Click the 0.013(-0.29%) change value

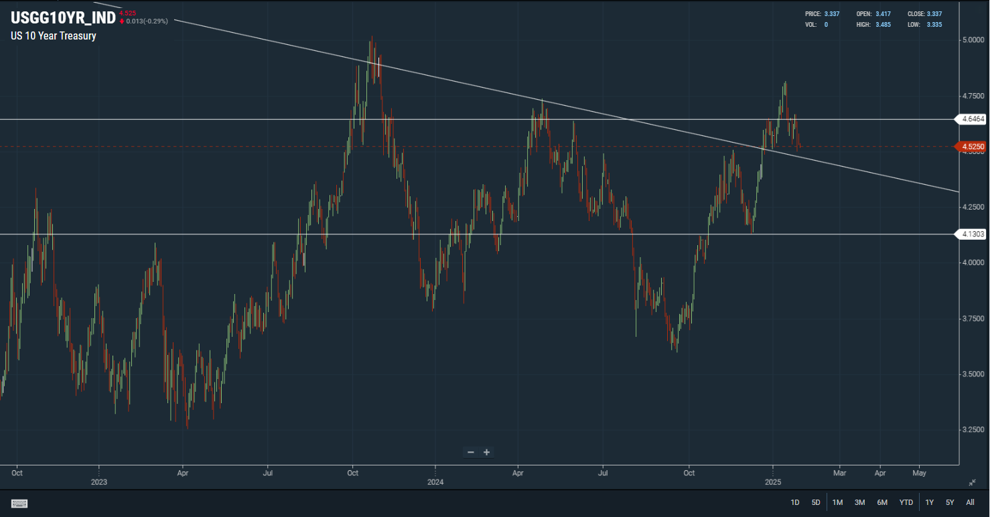[x=147, y=21]
